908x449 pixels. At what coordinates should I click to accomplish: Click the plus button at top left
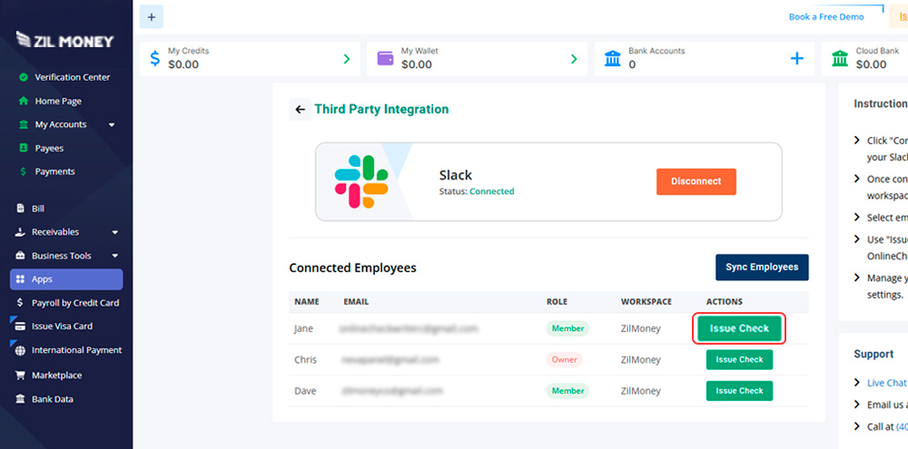tap(151, 16)
